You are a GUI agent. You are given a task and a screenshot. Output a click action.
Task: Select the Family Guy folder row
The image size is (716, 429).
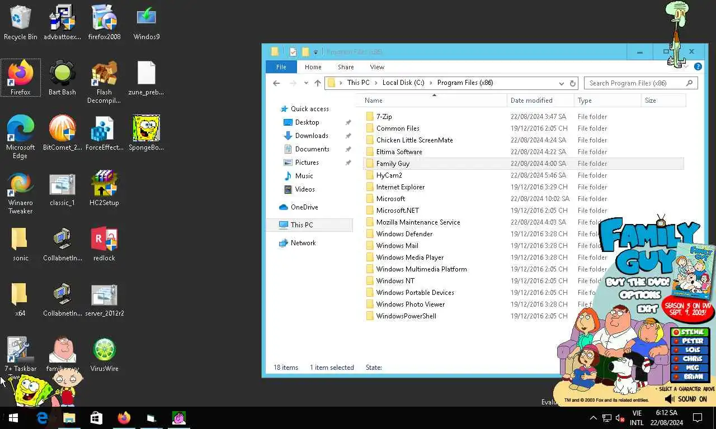523,164
